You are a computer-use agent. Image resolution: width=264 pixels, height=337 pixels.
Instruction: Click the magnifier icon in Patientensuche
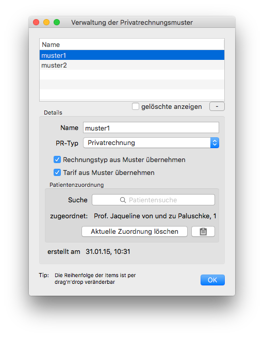click(x=123, y=200)
